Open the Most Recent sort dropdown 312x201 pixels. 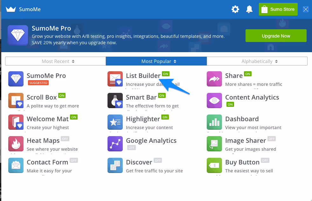(55, 61)
